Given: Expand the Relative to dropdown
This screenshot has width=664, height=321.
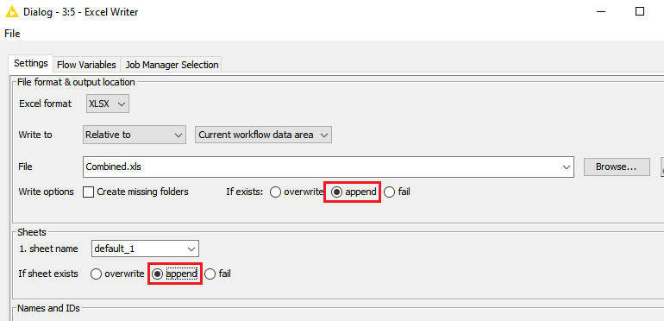Looking at the screenshot, I should (135, 135).
